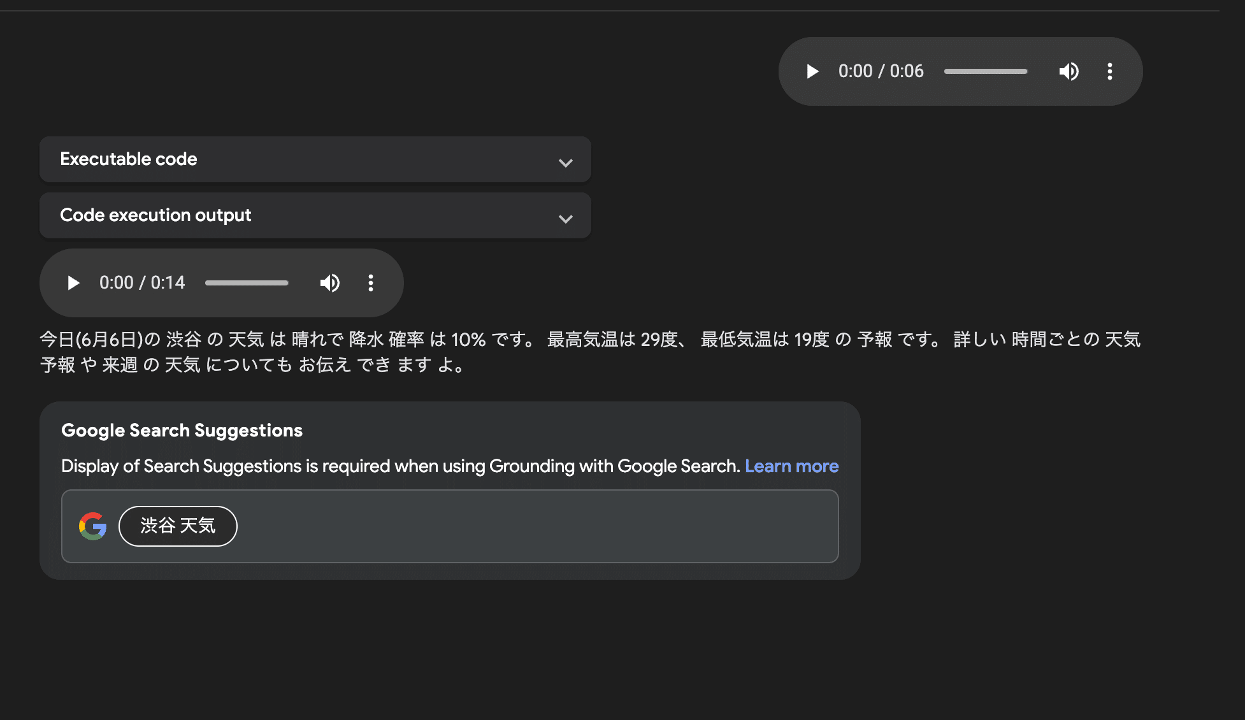Seek on the 0:06 audio progress bar
The height and width of the screenshot is (720, 1245).
(985, 71)
